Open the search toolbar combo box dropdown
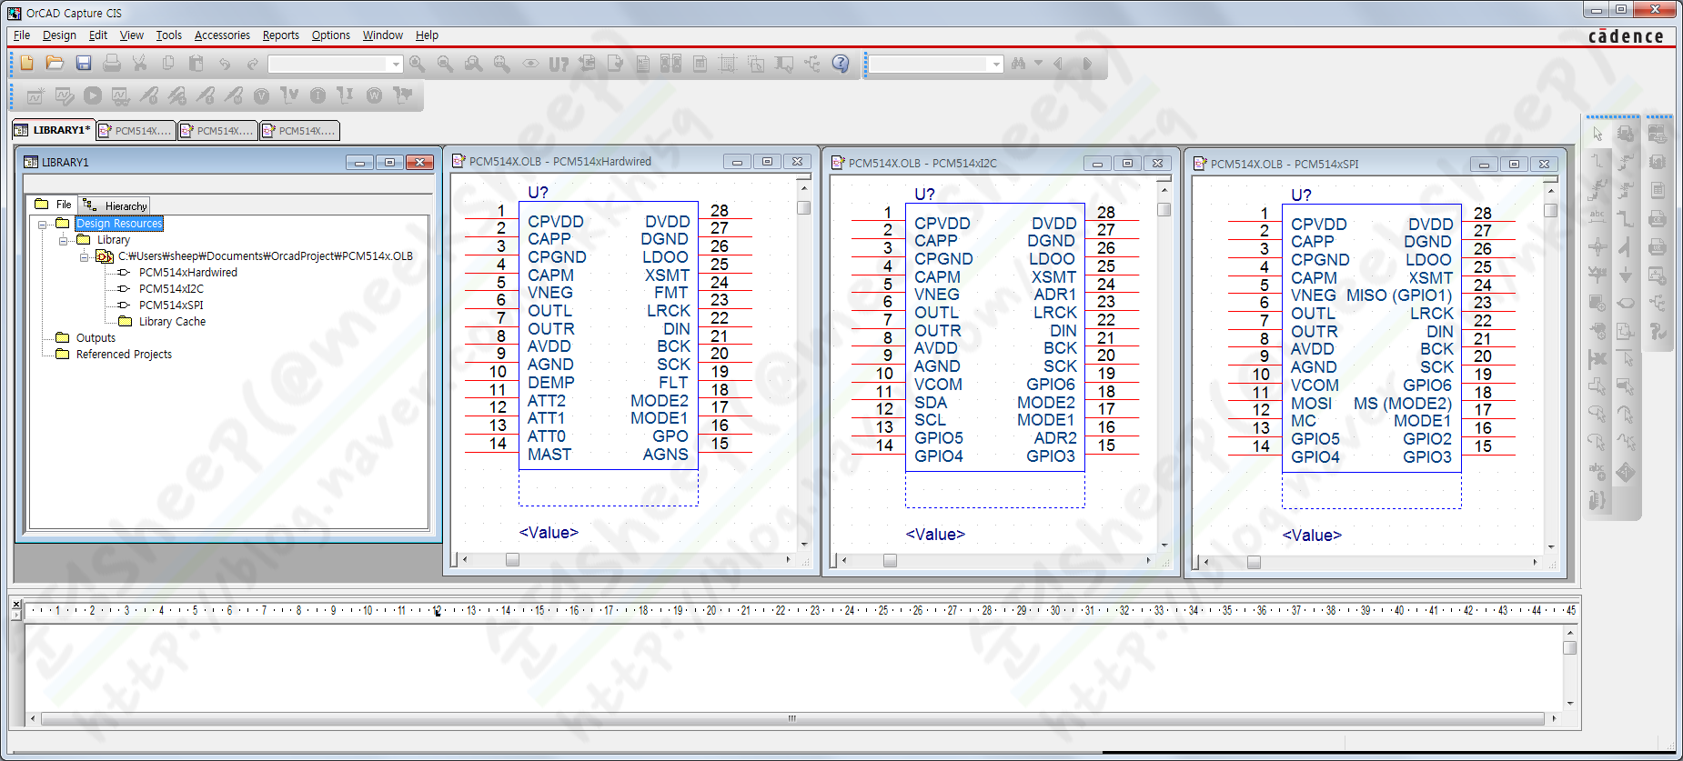Image resolution: width=1683 pixels, height=761 pixels. coord(996,64)
